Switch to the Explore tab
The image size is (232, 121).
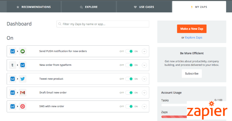[89, 7]
